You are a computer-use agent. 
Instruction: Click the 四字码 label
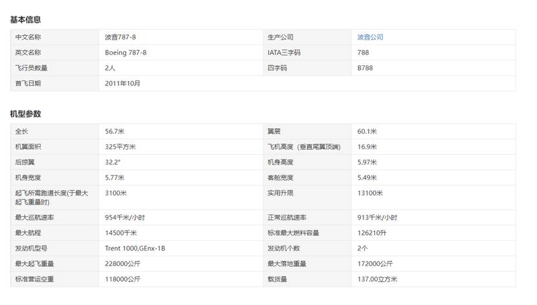coord(277,68)
